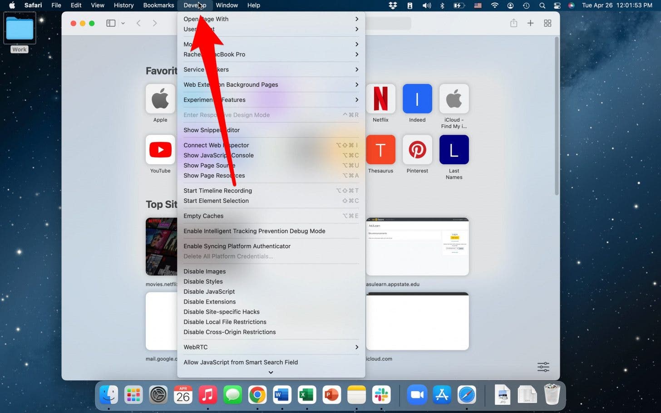Viewport: 661px width, 413px height.
Task: Launch Google Chrome from the Dock
Action: (257, 394)
